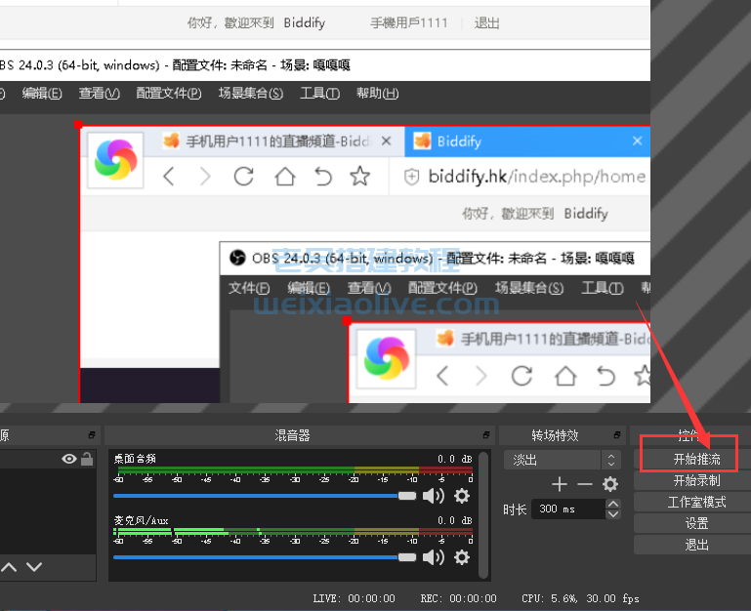Click nested browser back arrow at bottom

coord(442,376)
